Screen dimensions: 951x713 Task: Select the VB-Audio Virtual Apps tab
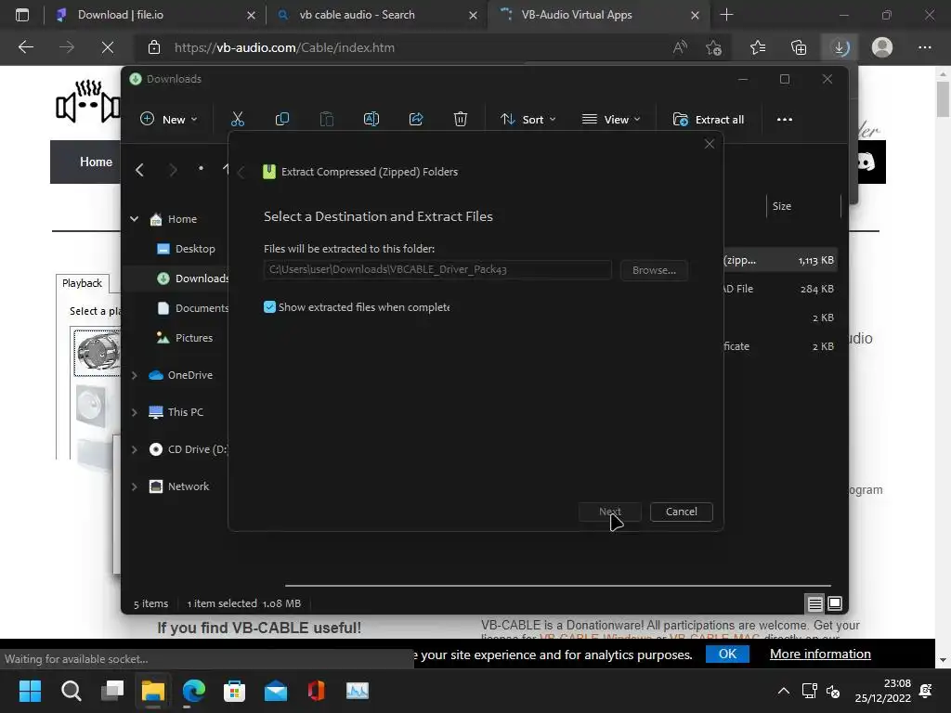[599, 15]
